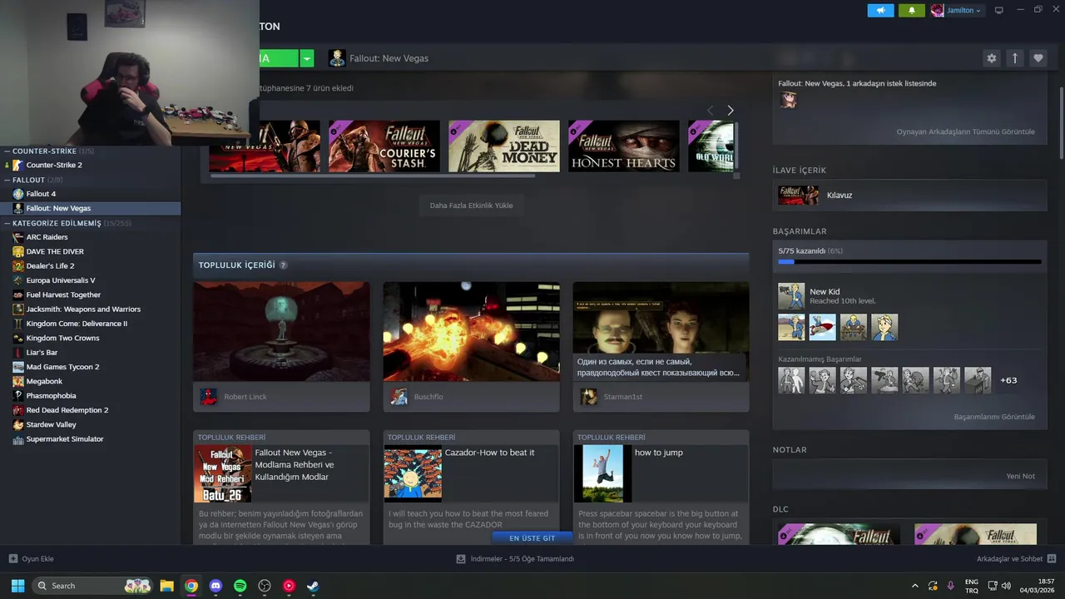Switch to Big Picture mode icon
1065x599 pixels.
tap(999, 11)
